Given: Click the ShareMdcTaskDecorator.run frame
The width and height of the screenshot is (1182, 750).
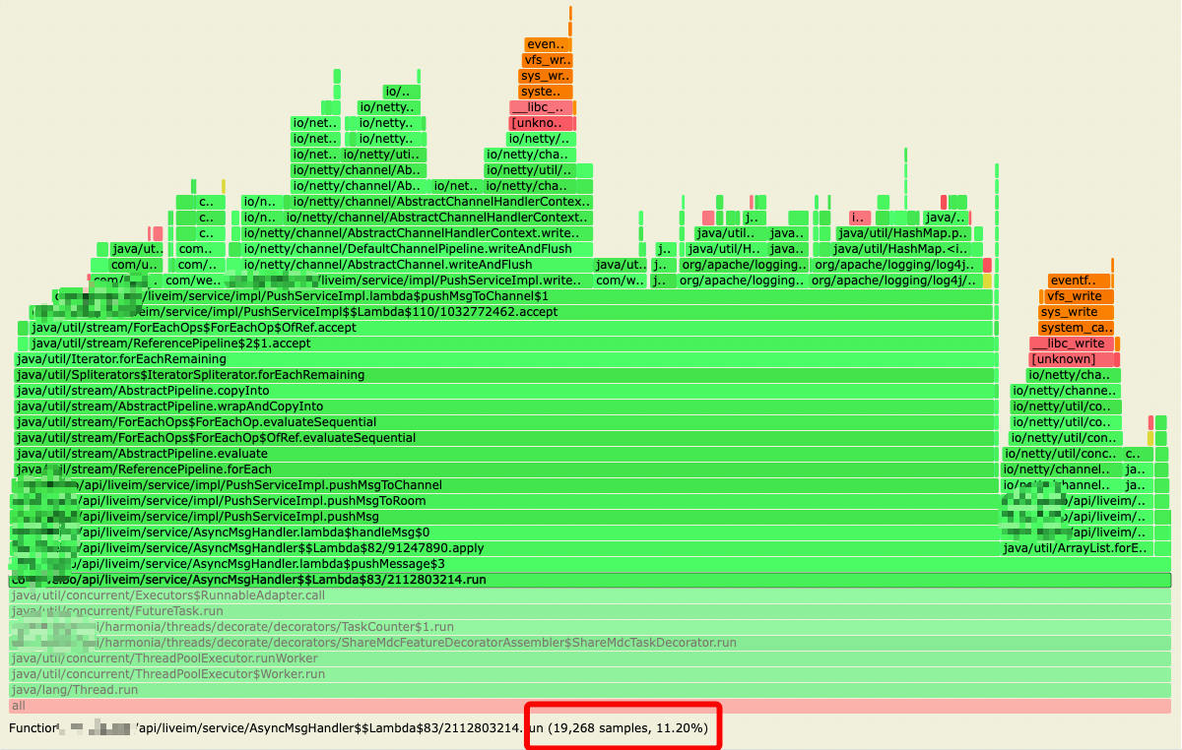Looking at the screenshot, I should [x=590, y=643].
